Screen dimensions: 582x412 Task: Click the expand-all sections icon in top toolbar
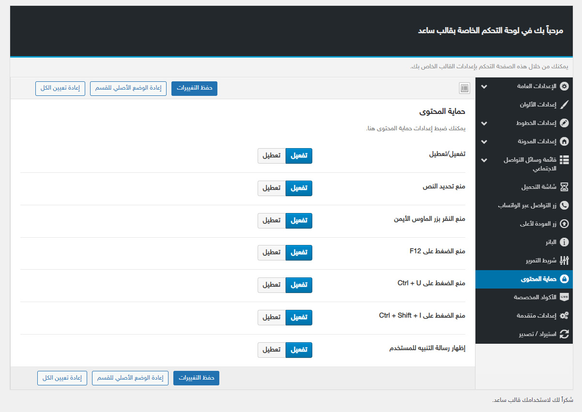pyautogui.click(x=464, y=88)
